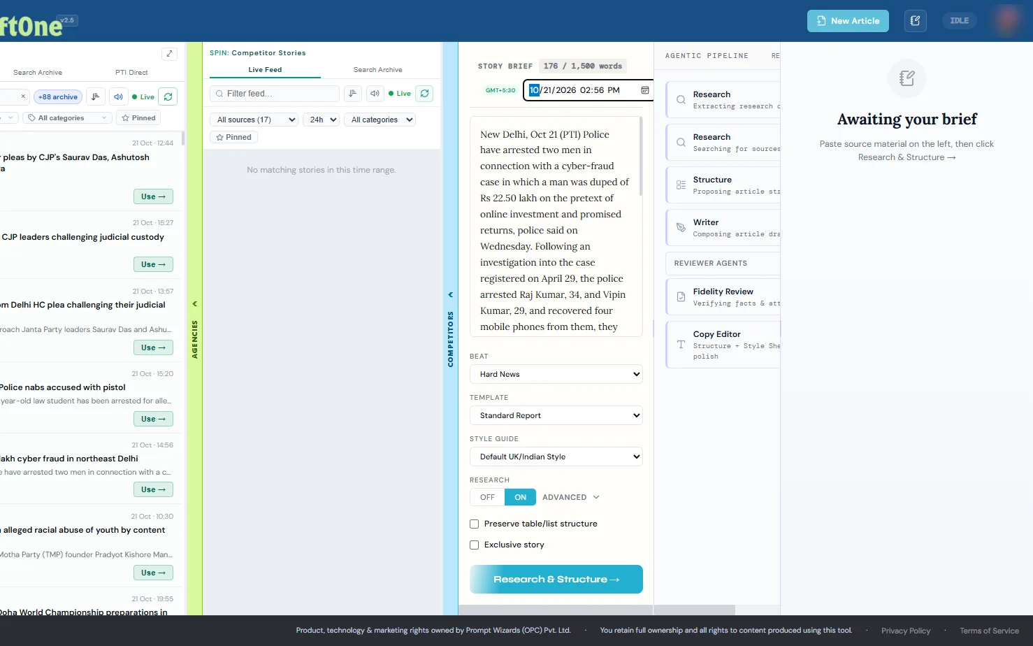This screenshot has height=646, width=1033.
Task: Use the cyber fraud northeast Delhi story
Action: (x=153, y=489)
